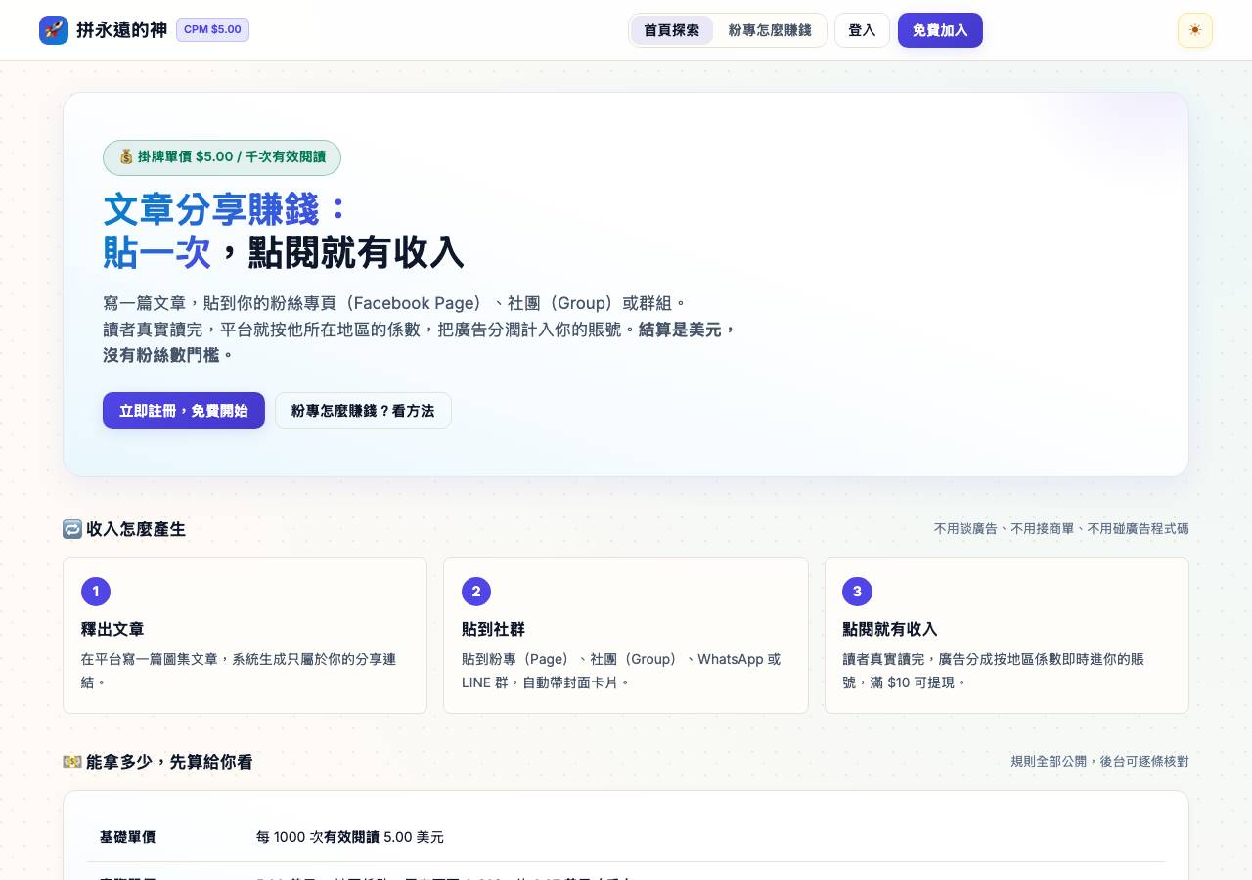The image size is (1252, 880).
Task: Click the 點閱就有收入 card heading
Action: 890,629
